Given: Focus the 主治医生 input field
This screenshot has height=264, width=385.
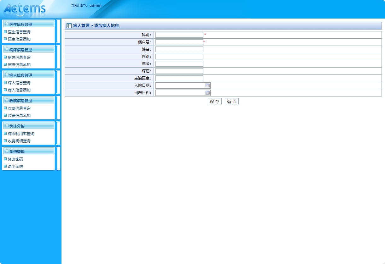Looking at the screenshot, I should pyautogui.click(x=179, y=78).
